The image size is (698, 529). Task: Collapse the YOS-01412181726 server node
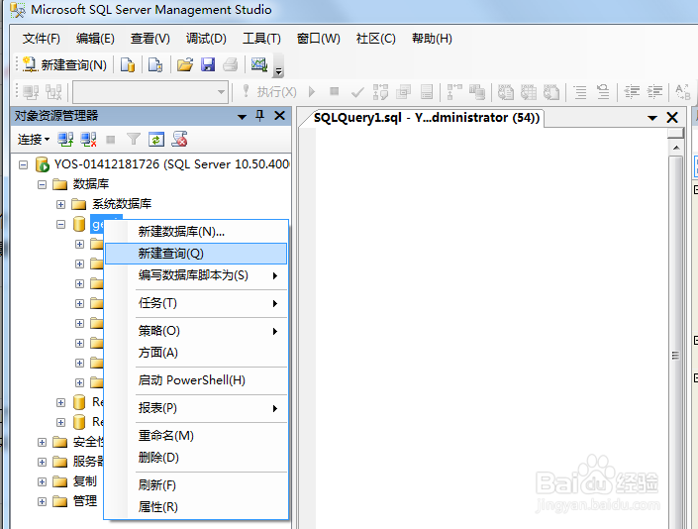pyautogui.click(x=23, y=164)
